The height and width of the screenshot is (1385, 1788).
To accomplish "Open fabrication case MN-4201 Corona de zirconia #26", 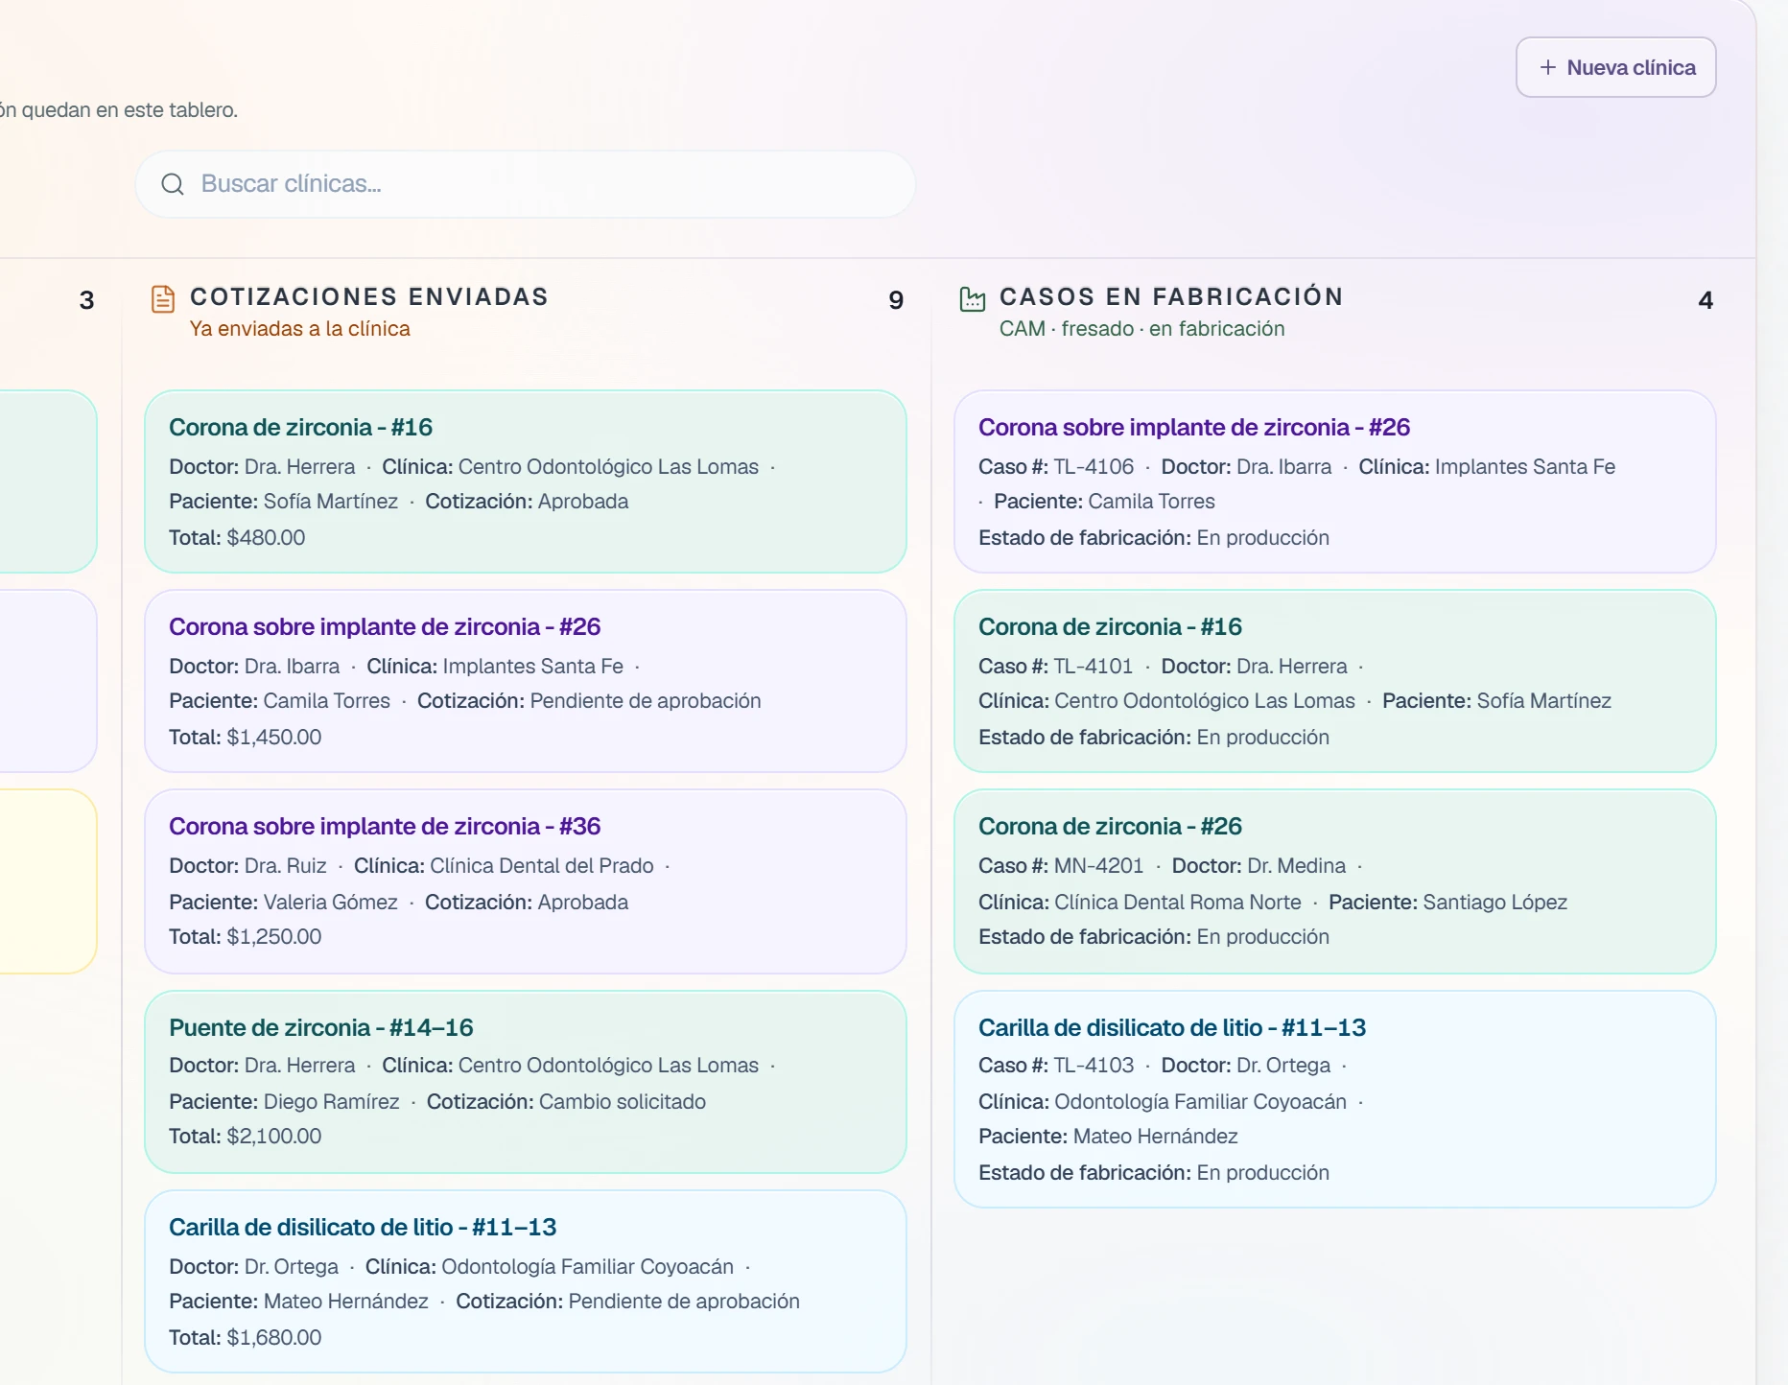I will tap(1334, 881).
